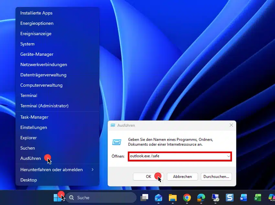
Task: Click the Durchsuchen... button
Action: [216, 176]
